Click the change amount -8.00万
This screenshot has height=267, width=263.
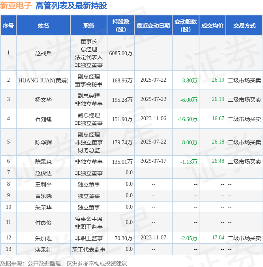pos(189,142)
